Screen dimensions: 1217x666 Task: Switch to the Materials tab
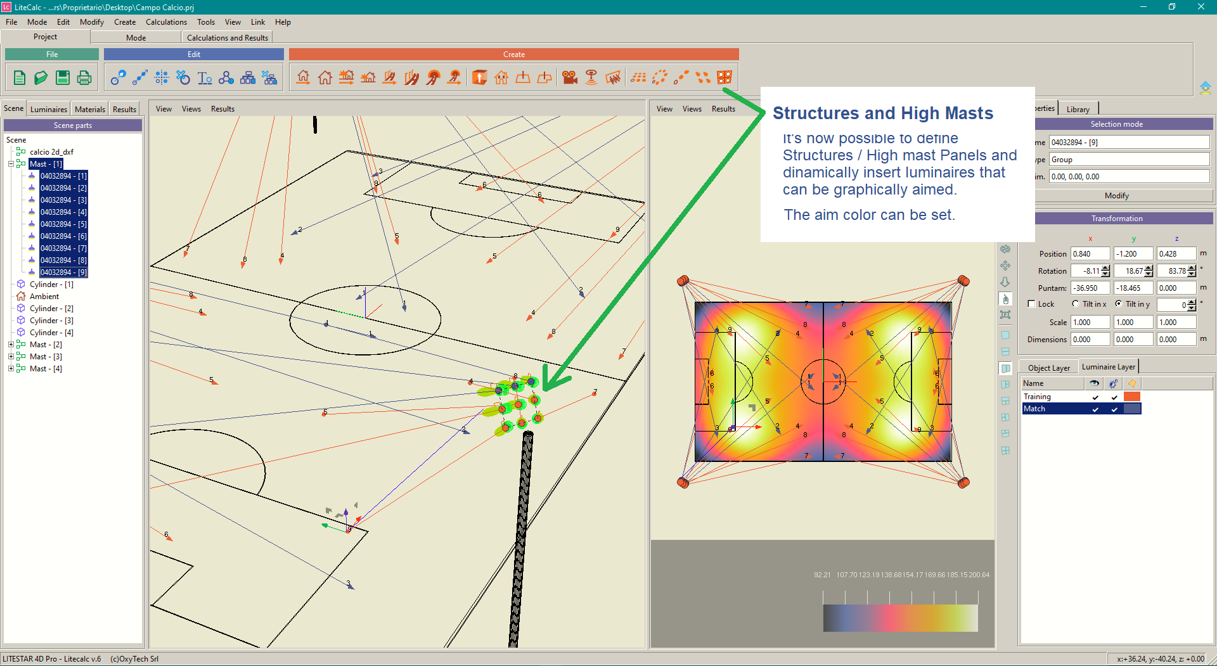tap(90, 109)
